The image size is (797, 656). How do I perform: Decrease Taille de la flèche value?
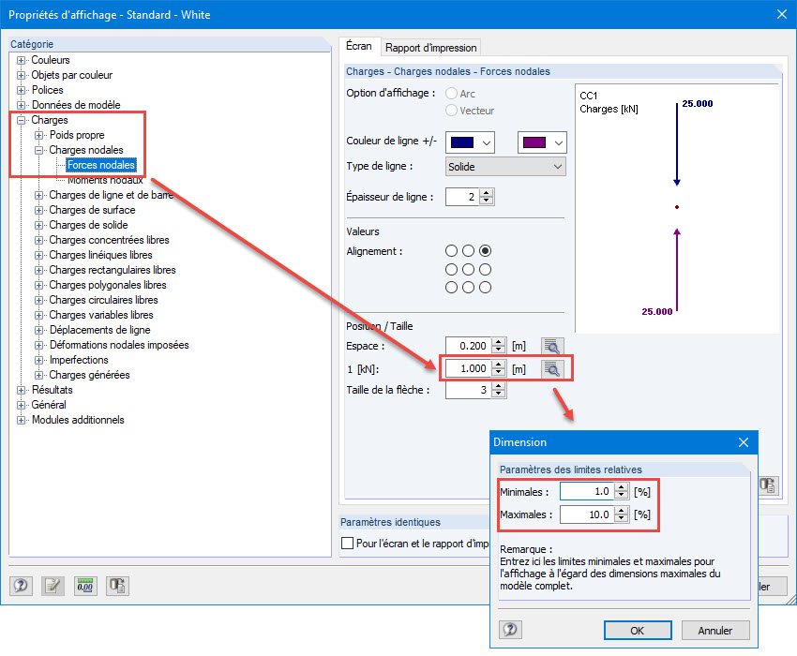499,395
